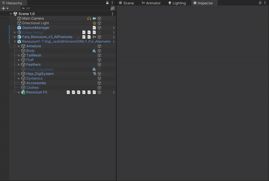The width and height of the screenshot is (269, 181).
Task: Select the Scene 1.0 header row
Action: pos(58,14)
